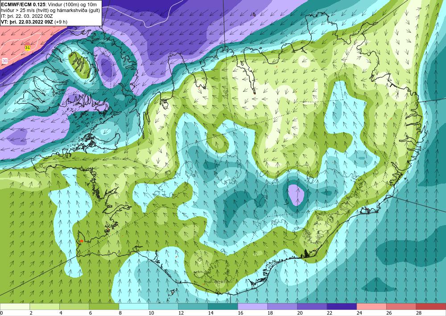Click the white '30' contour label

tap(5, 61)
